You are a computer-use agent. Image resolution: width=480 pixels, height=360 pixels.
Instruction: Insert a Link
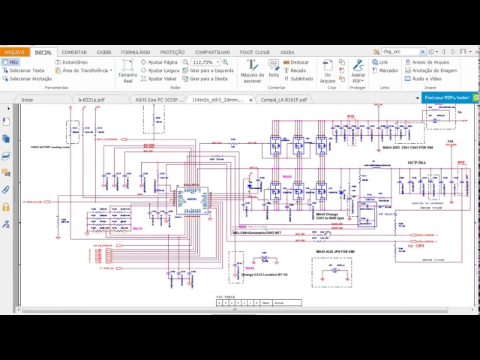pyautogui.click(x=380, y=62)
